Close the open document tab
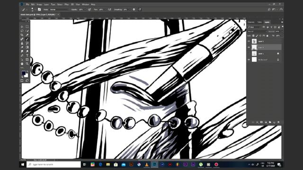This screenshot has width=303, height=170. [x=58, y=15]
